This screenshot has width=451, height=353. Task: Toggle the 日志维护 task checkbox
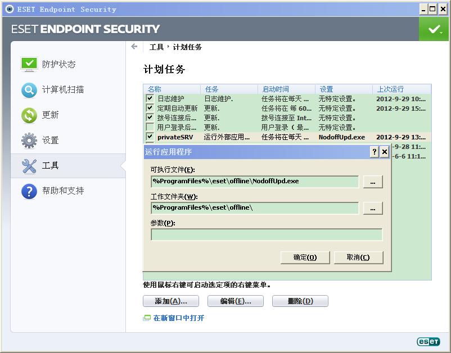(x=150, y=98)
